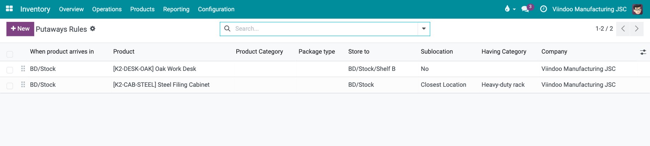Sort by Having Category column header
Screen dimensions: 650x146
pyautogui.click(x=504, y=51)
